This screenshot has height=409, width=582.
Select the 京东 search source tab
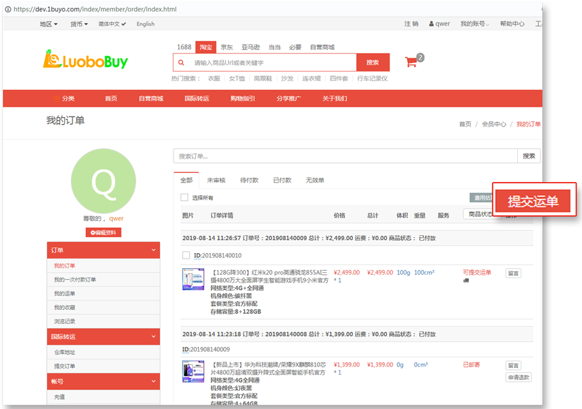pos(227,47)
